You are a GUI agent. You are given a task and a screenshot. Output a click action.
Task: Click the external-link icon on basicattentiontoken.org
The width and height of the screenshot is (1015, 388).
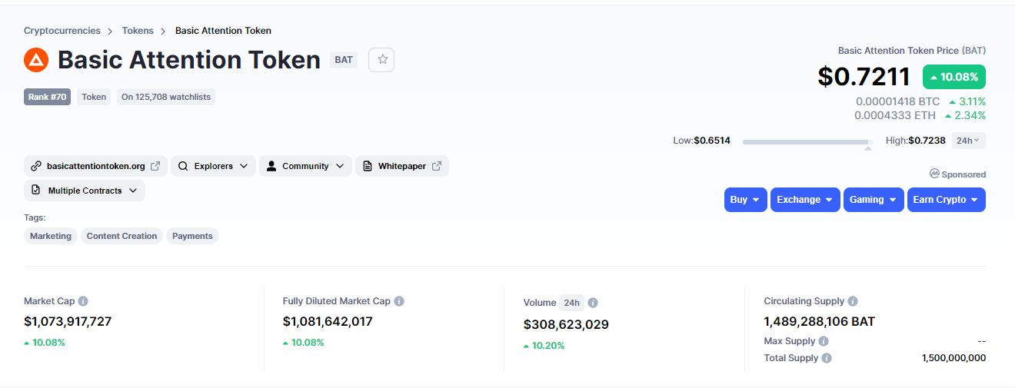[155, 166]
